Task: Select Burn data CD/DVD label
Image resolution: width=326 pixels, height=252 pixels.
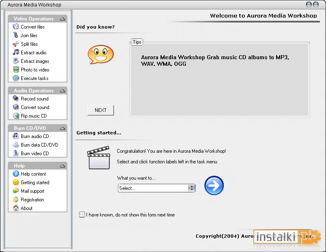Action: tap(40, 145)
